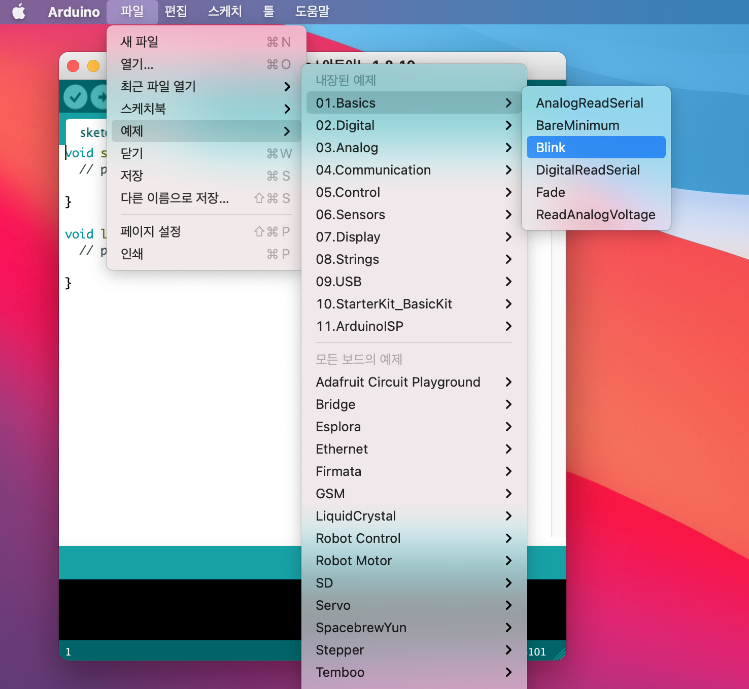The width and height of the screenshot is (749, 689).
Task: Expand 09.USB examples submenu
Action: tap(414, 282)
